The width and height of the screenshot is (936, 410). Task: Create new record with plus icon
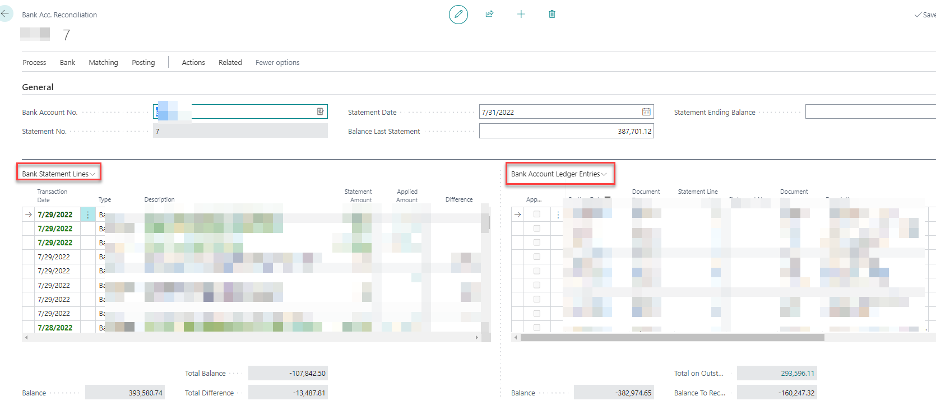tap(521, 14)
